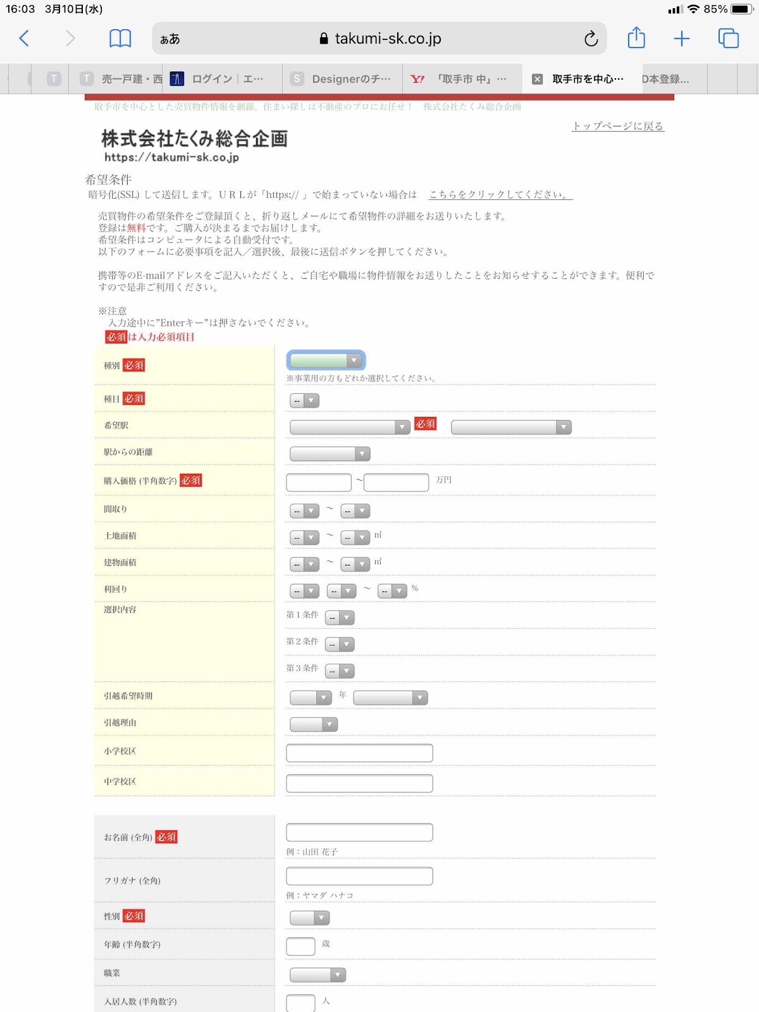Close the current 取手市を中心 tab

click(x=538, y=79)
